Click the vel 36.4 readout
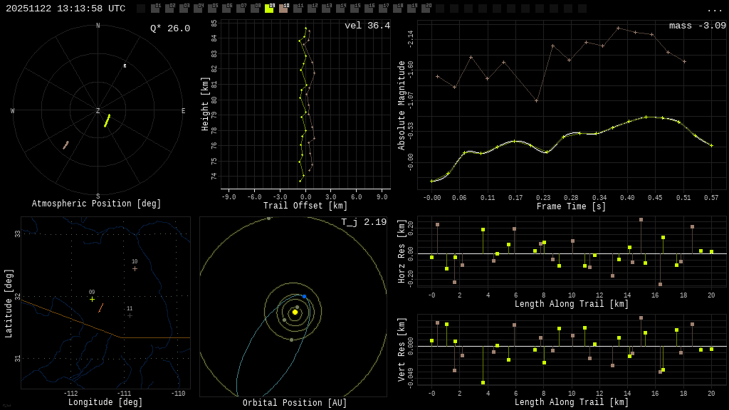 [x=367, y=26]
